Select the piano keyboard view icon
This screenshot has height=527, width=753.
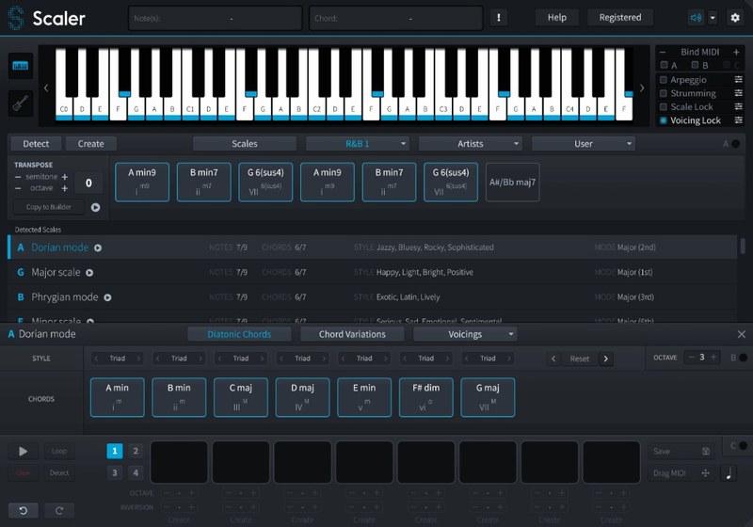point(20,66)
